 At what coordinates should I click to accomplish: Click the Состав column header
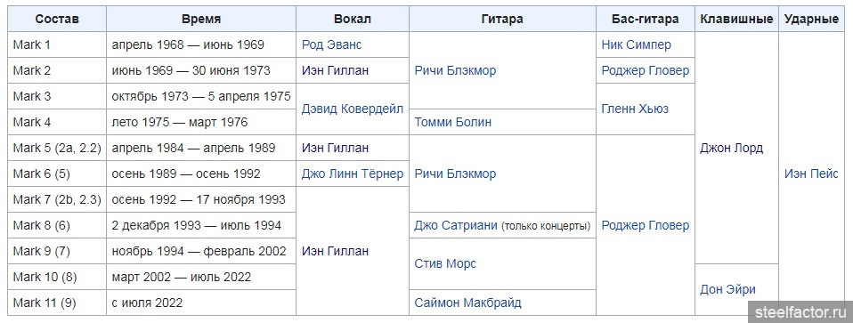coord(57,19)
